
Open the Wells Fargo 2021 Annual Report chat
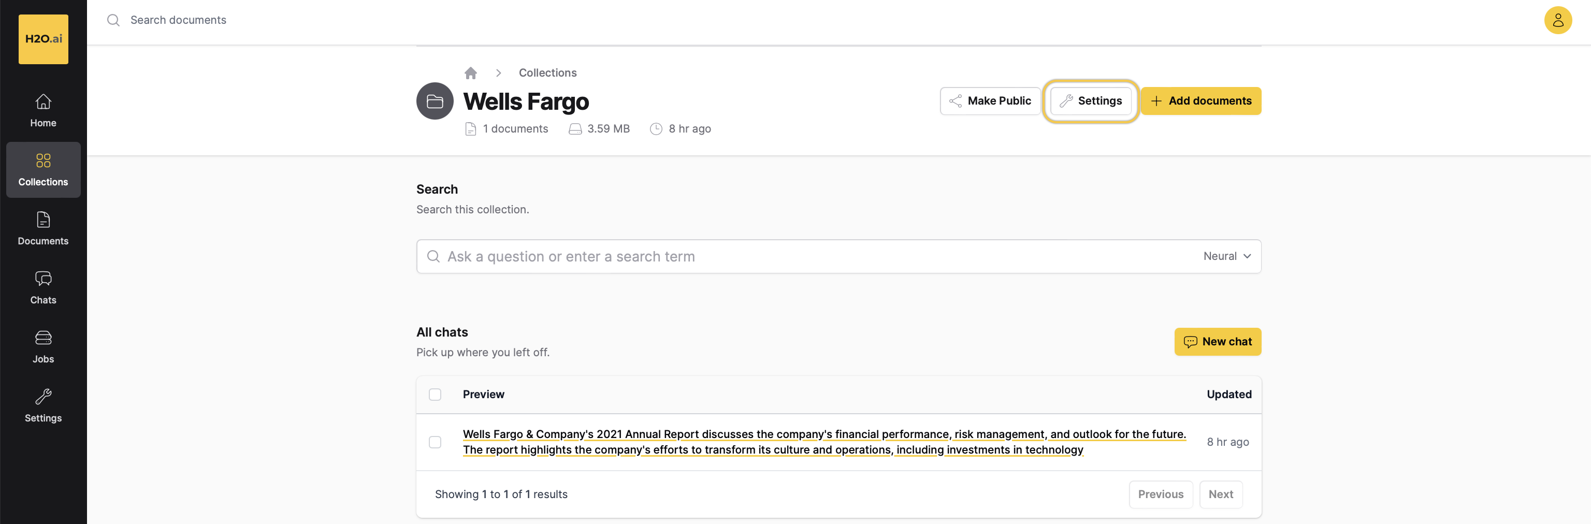pos(824,442)
